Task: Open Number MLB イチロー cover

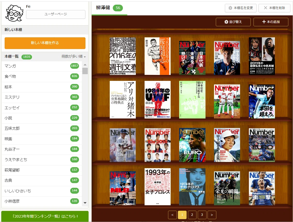Action: click(x=123, y=189)
